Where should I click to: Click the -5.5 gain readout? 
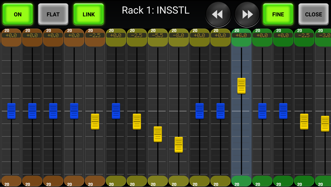(x=158, y=35)
